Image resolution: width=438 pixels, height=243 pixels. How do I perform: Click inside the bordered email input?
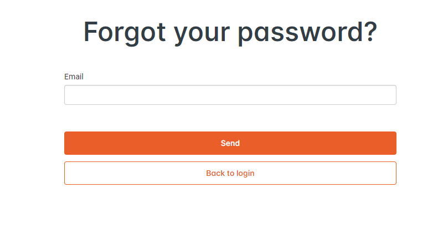230,95
